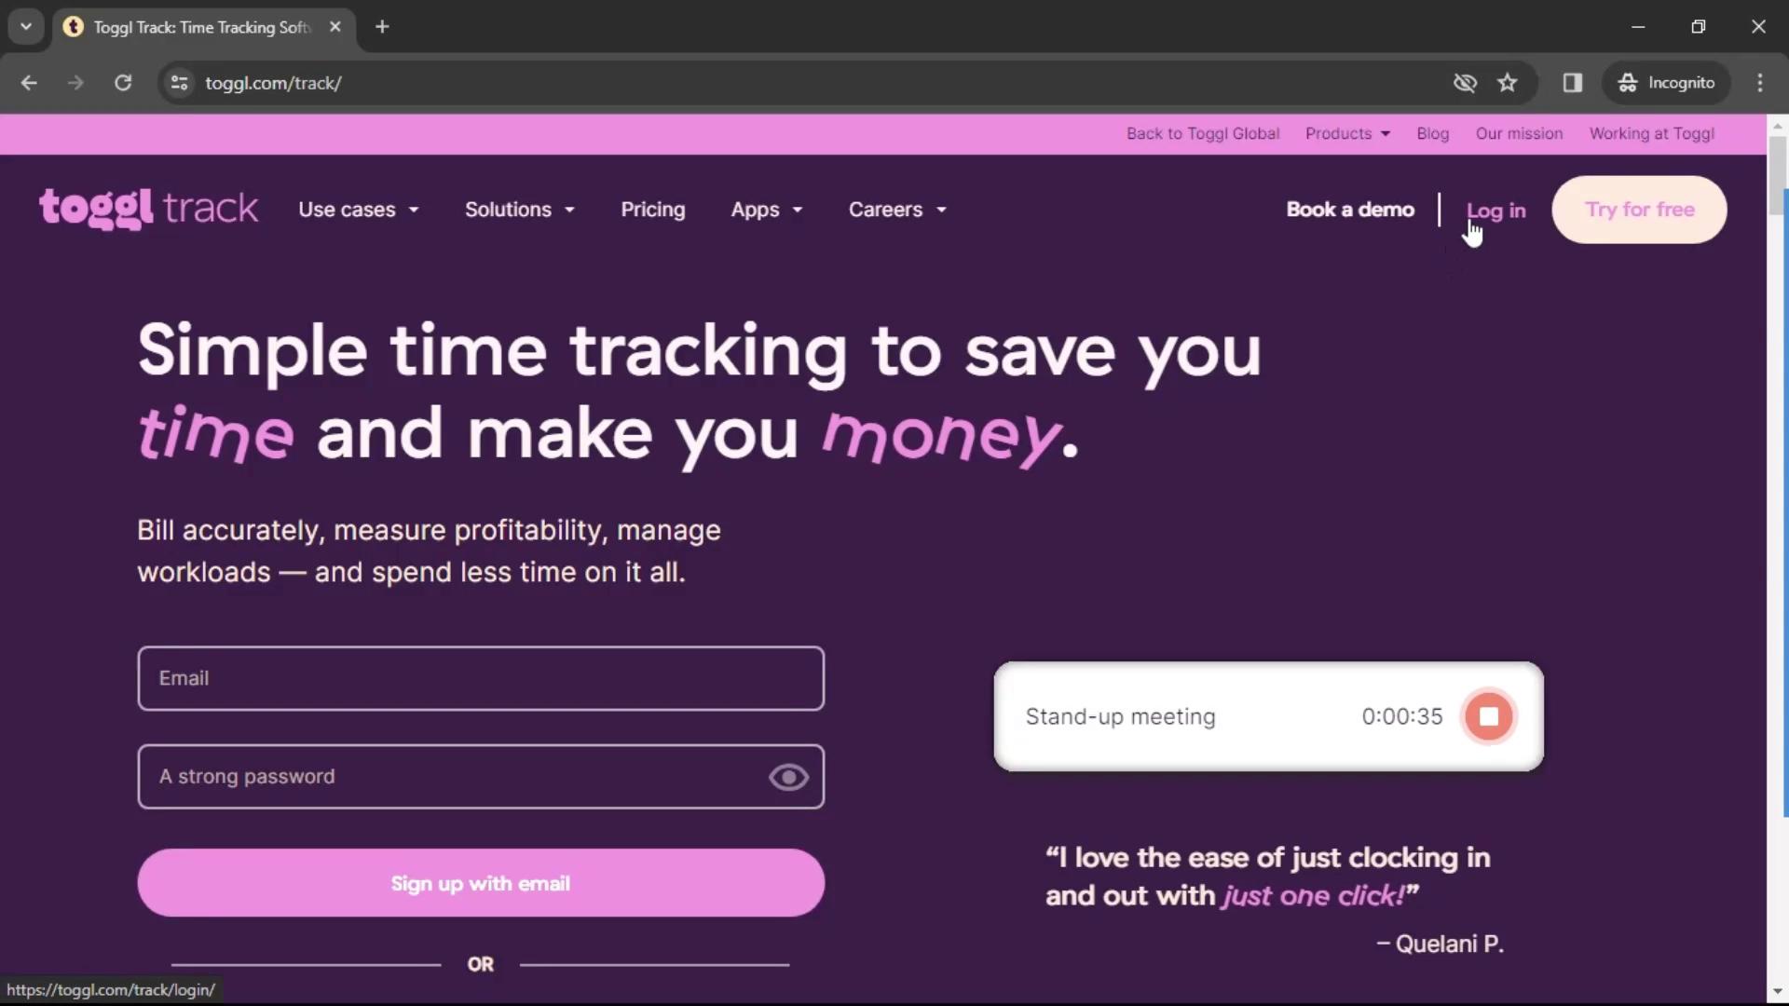Click the incognito mode icon
The image size is (1789, 1006).
(x=1627, y=82)
